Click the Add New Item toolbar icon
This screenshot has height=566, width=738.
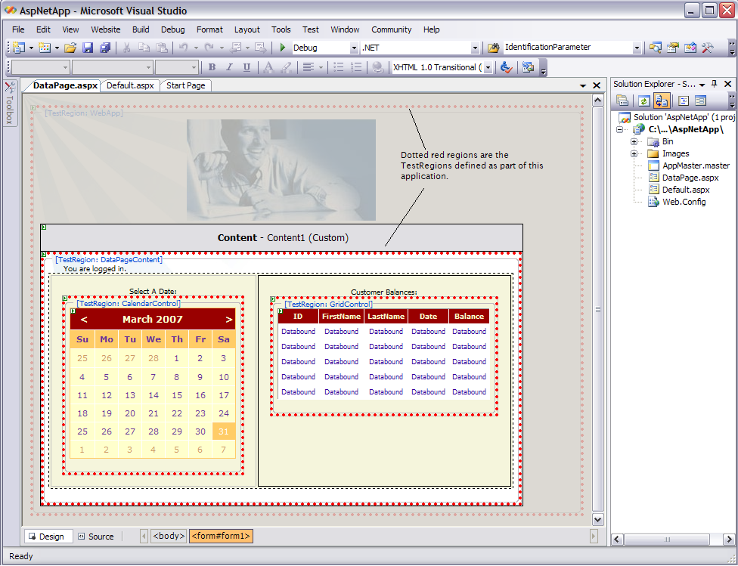45,48
